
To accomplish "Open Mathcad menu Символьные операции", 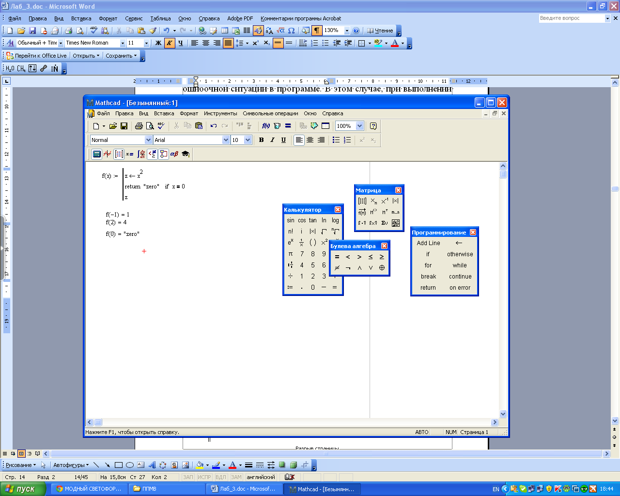I will tap(270, 113).
